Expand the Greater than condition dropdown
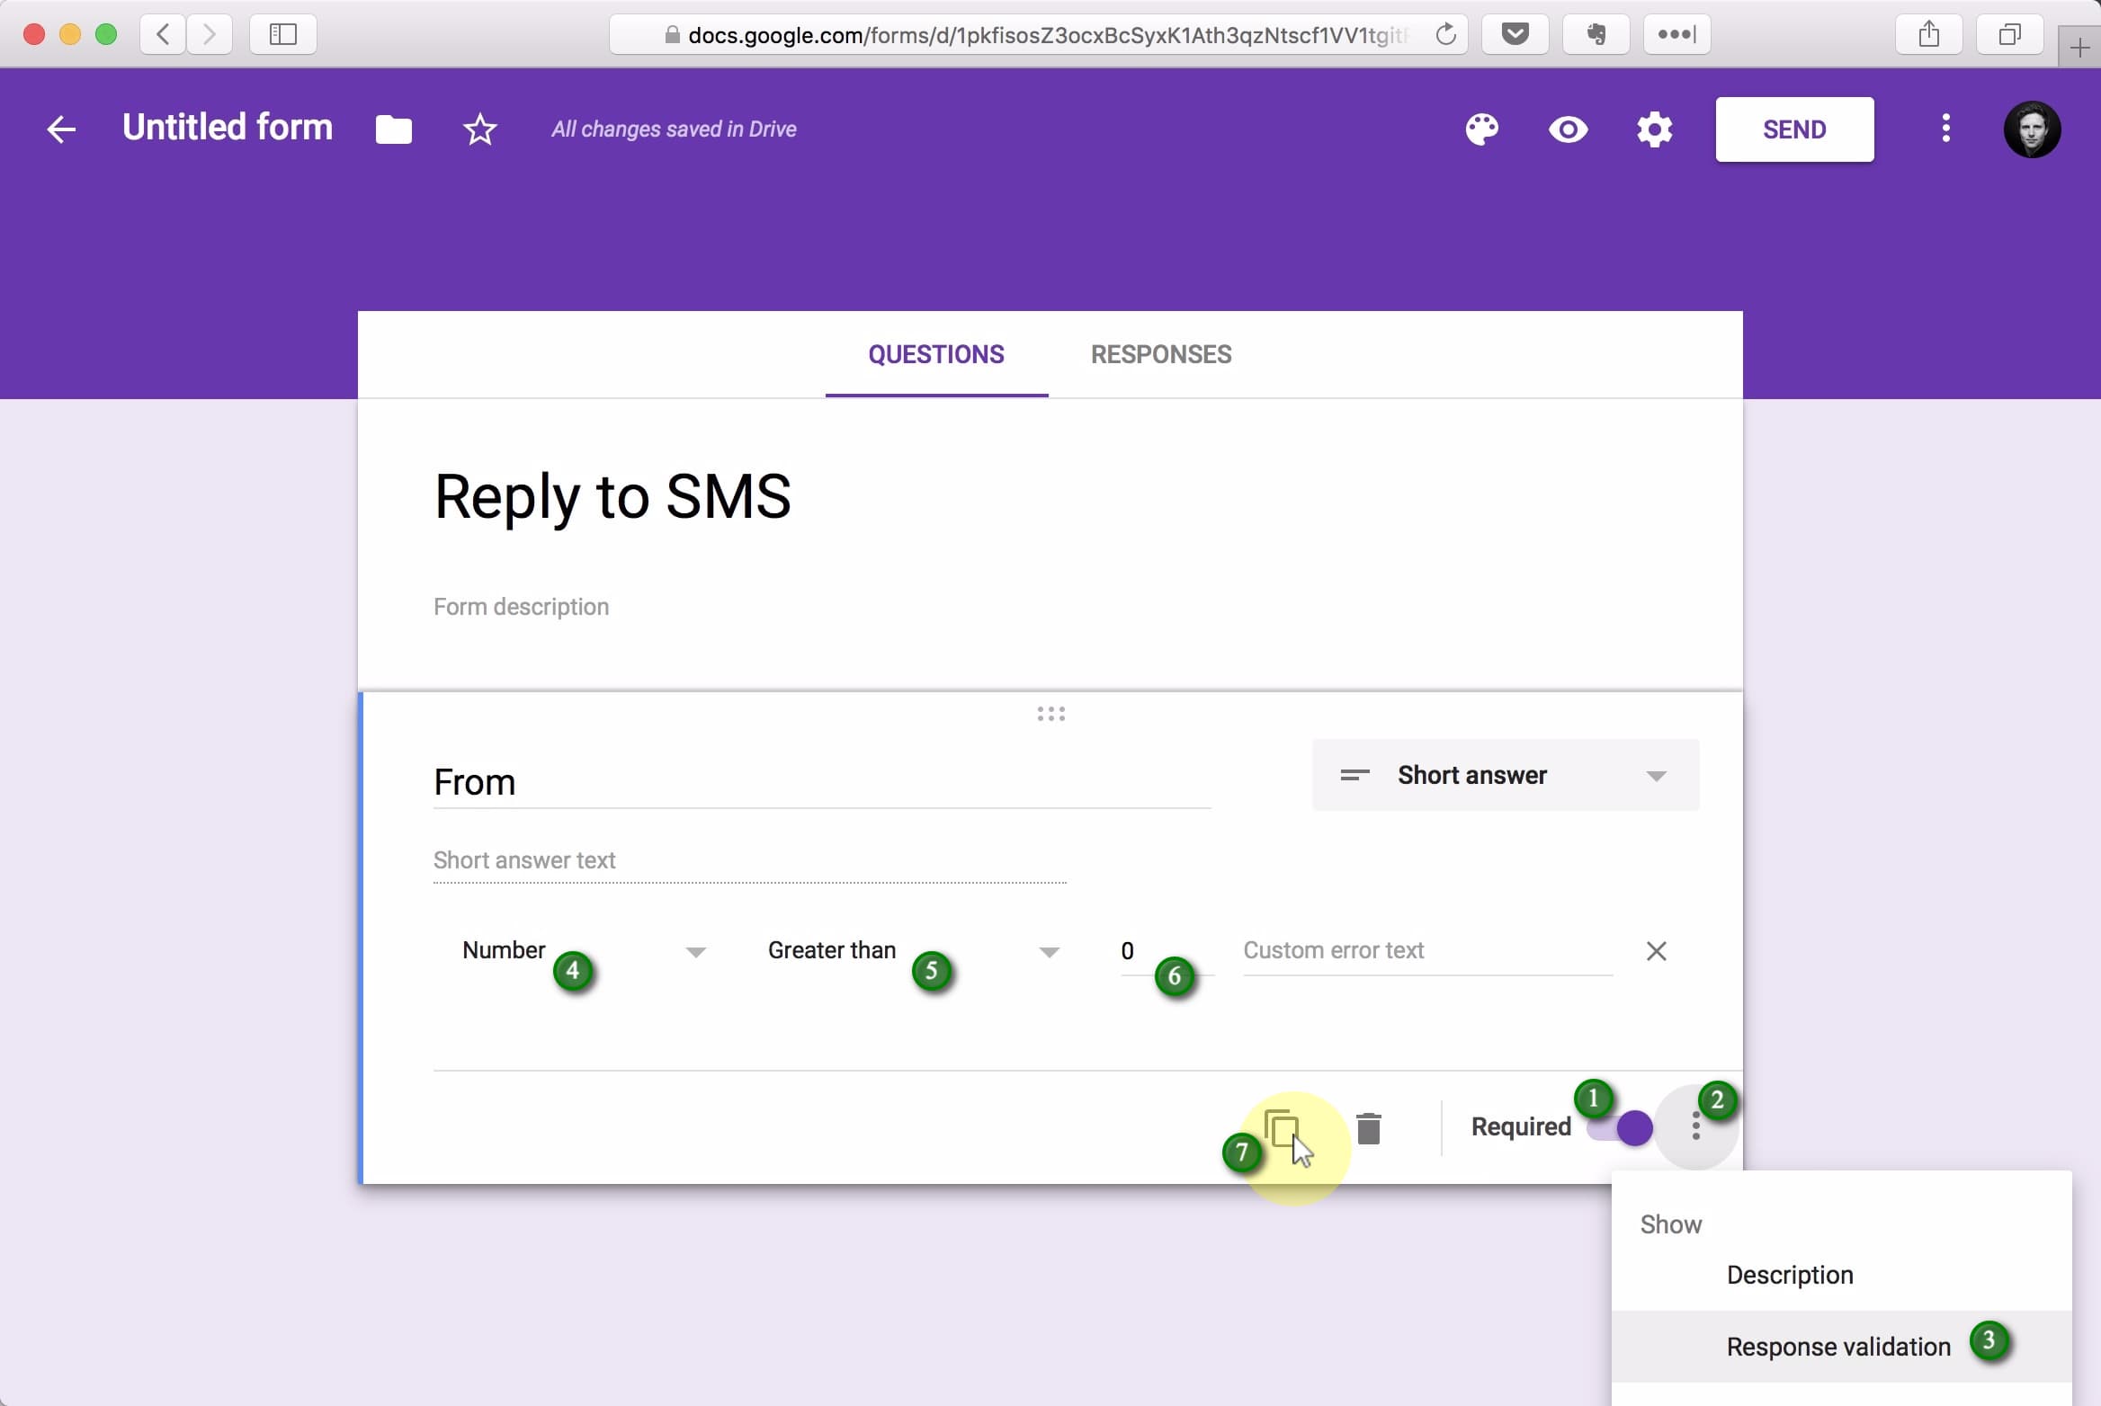This screenshot has height=1406, width=2101. (x=912, y=949)
